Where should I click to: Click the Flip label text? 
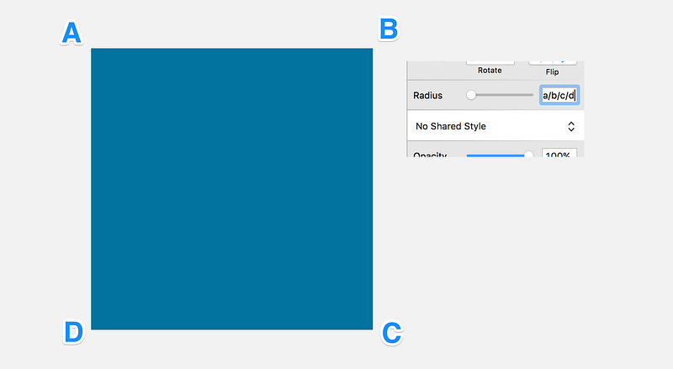tap(553, 71)
